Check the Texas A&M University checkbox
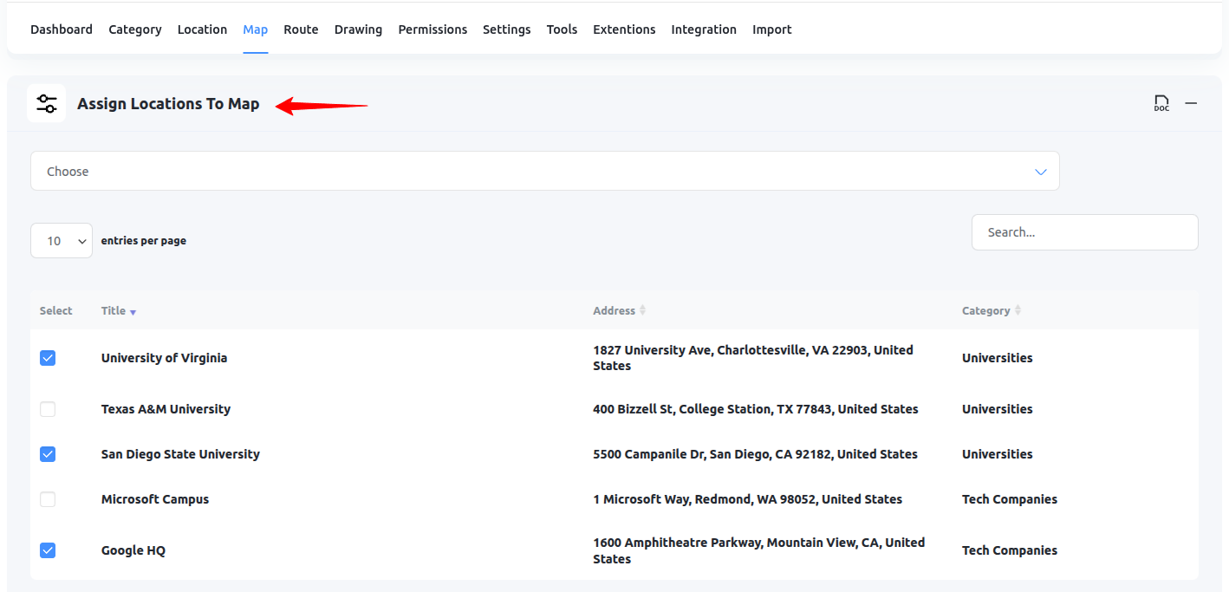Viewport: 1229px width, 592px height. coord(48,409)
